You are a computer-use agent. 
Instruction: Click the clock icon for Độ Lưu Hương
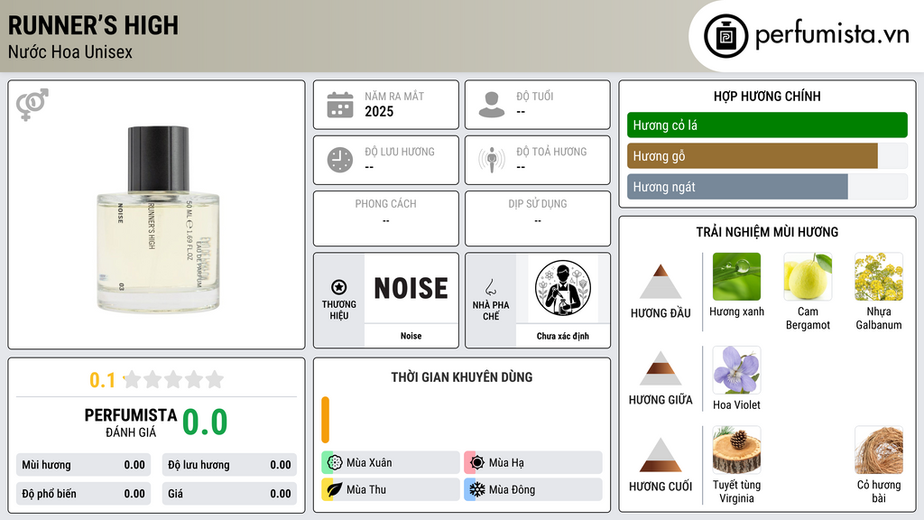340,160
